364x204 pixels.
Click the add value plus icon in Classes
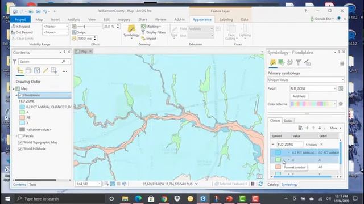307,128
